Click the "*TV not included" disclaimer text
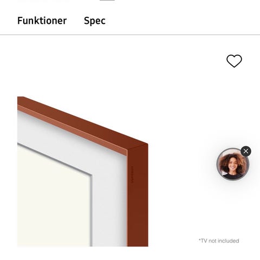260x260 pixels. [219, 240]
